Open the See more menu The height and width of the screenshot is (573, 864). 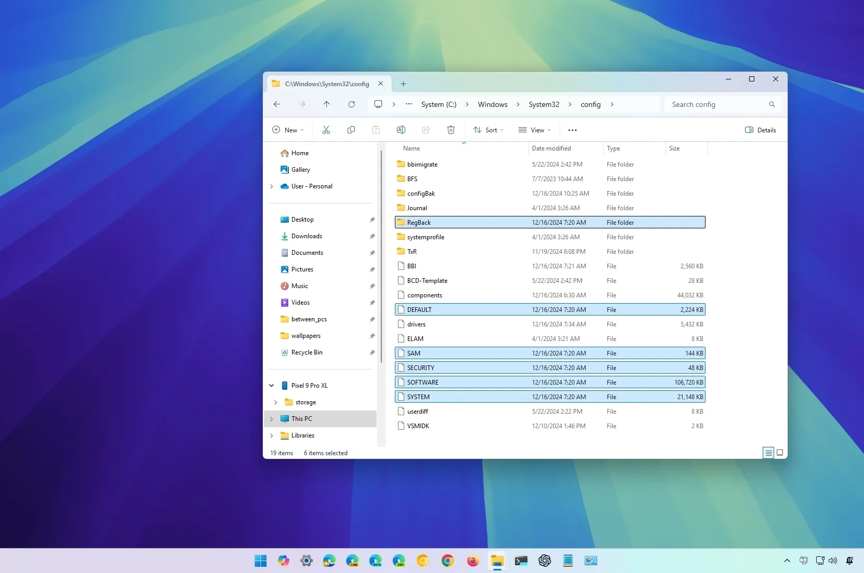pos(572,130)
